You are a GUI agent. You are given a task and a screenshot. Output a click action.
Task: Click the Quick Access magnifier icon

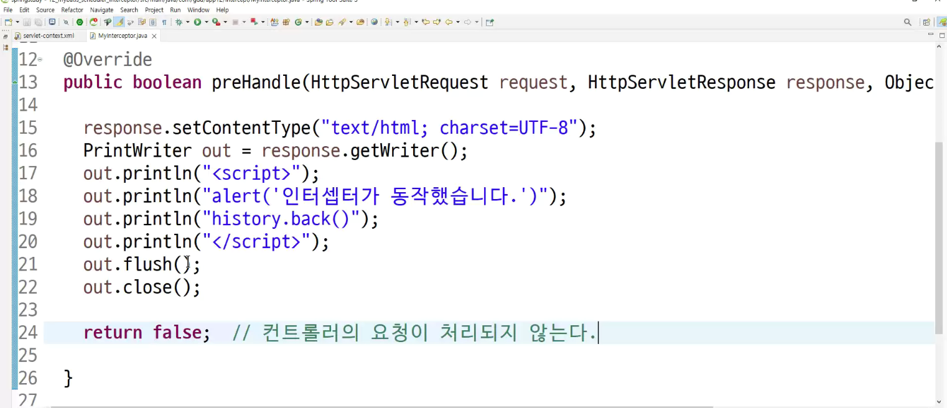pos(908,22)
